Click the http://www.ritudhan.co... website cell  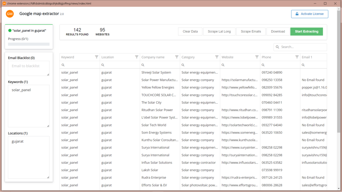tap(240, 110)
